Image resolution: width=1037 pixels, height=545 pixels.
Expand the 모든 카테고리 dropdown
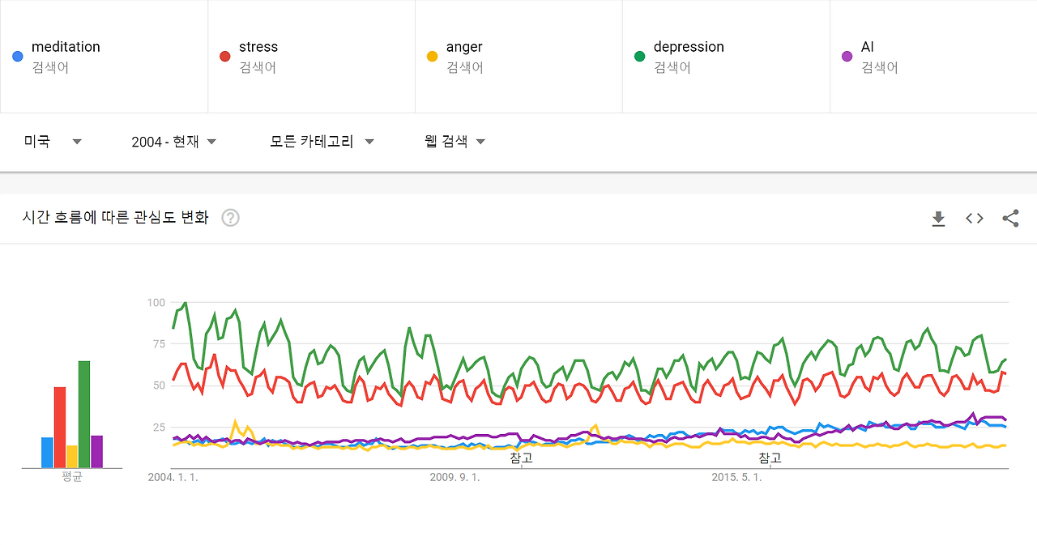[322, 141]
